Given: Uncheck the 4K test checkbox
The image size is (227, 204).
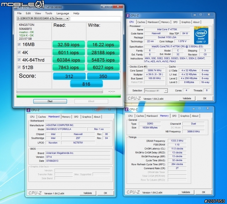Looking at the screenshot, I should tap(19, 52).
